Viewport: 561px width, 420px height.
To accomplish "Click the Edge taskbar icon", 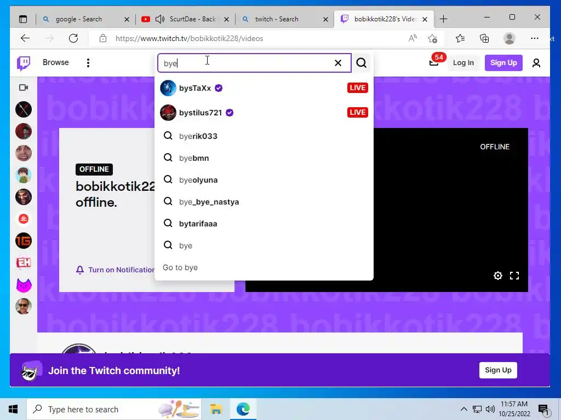I will (x=243, y=409).
